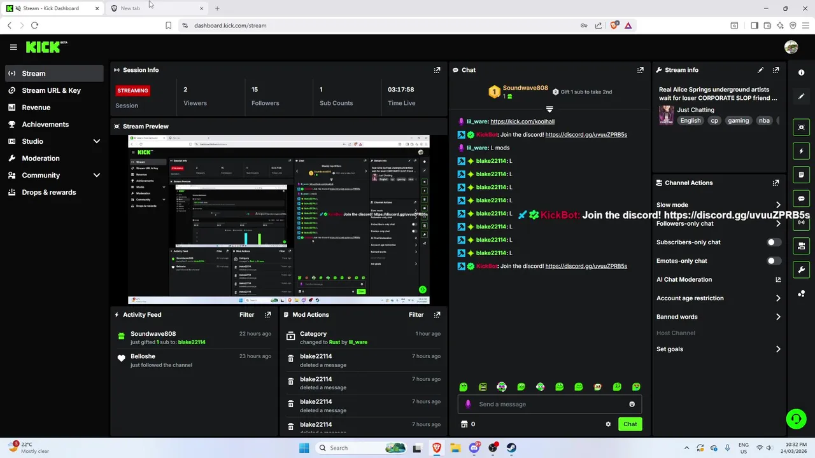This screenshot has height=458, width=815.
Task: Expand the Studio sidebar section
Action: click(97, 141)
